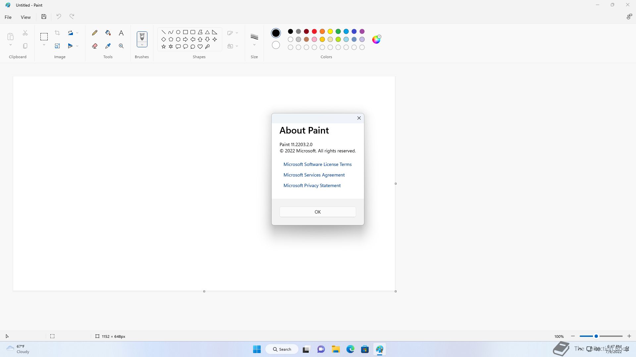Pick the purple color swatch
636x357 pixels.
pyautogui.click(x=362, y=31)
